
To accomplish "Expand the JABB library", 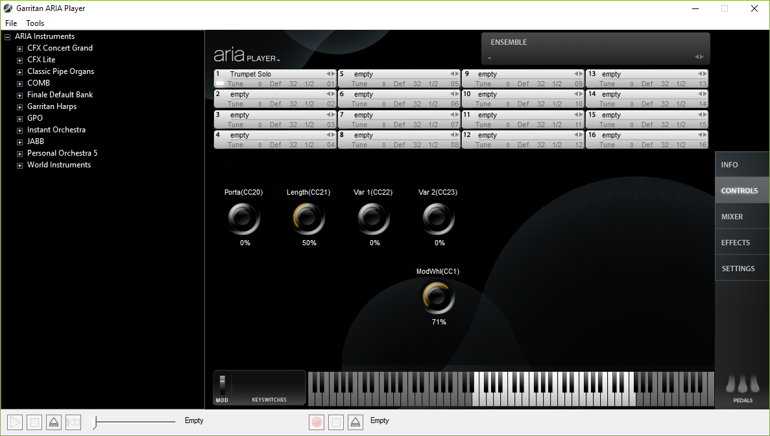I will click(19, 142).
